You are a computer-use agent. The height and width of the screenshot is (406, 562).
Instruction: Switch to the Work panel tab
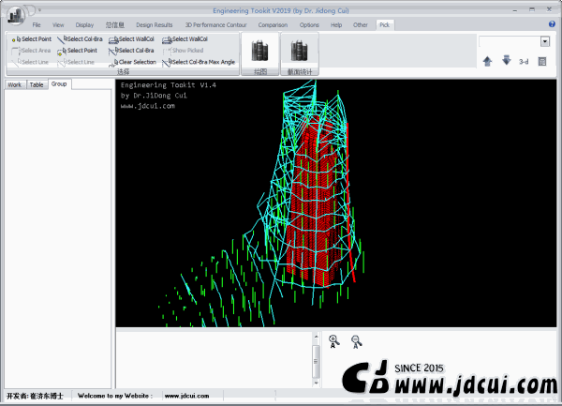pos(15,84)
